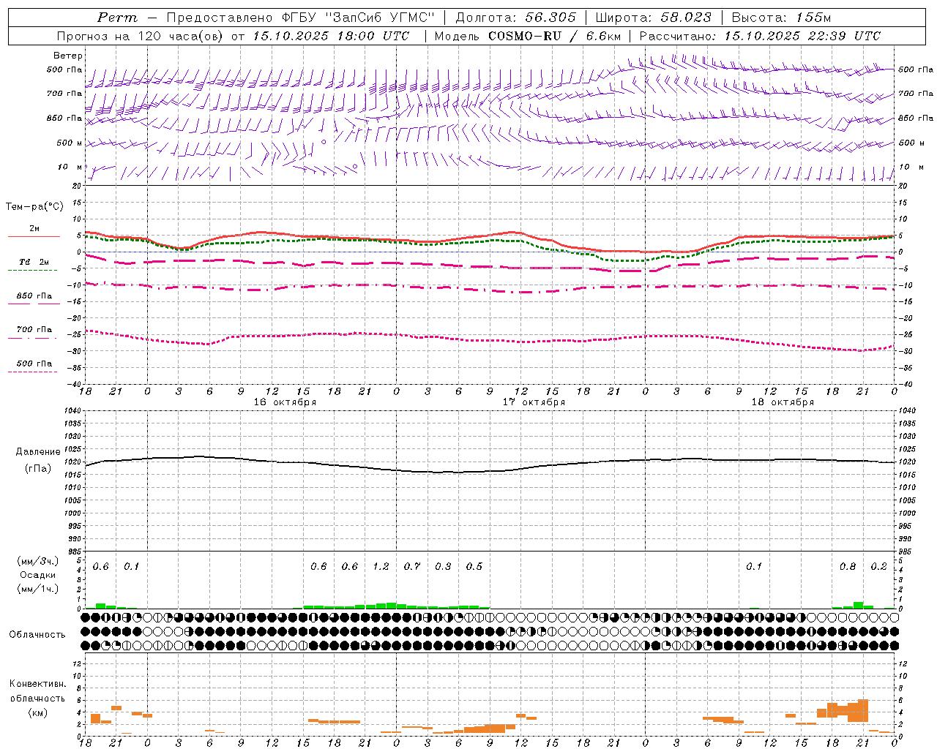The width and height of the screenshot is (937, 749).
Task: Click the 'Td 2м' dew point legend entry
Action: pos(34,262)
